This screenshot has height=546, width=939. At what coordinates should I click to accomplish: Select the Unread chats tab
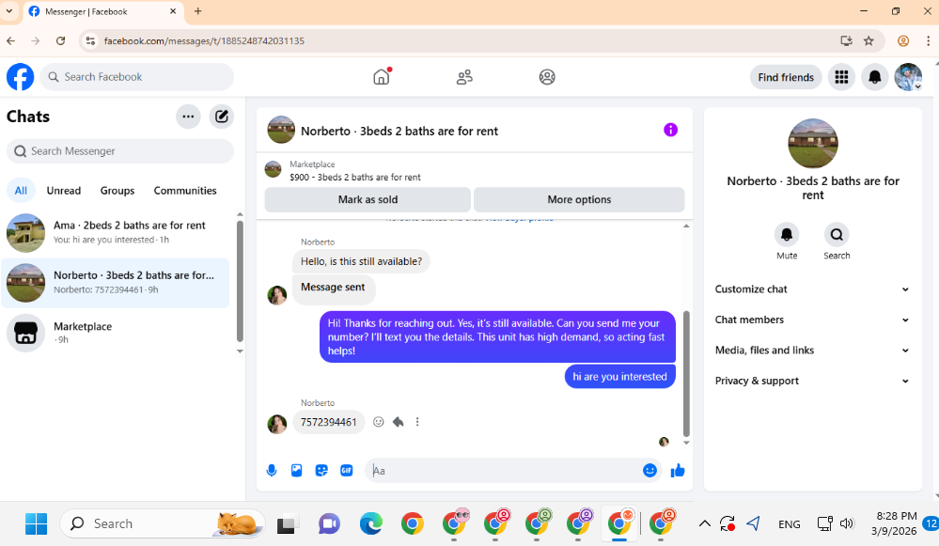(64, 191)
